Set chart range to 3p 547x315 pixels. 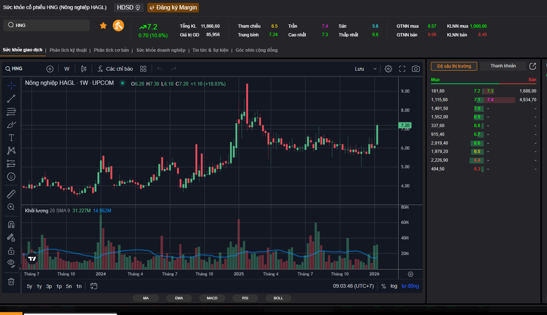tap(49, 286)
